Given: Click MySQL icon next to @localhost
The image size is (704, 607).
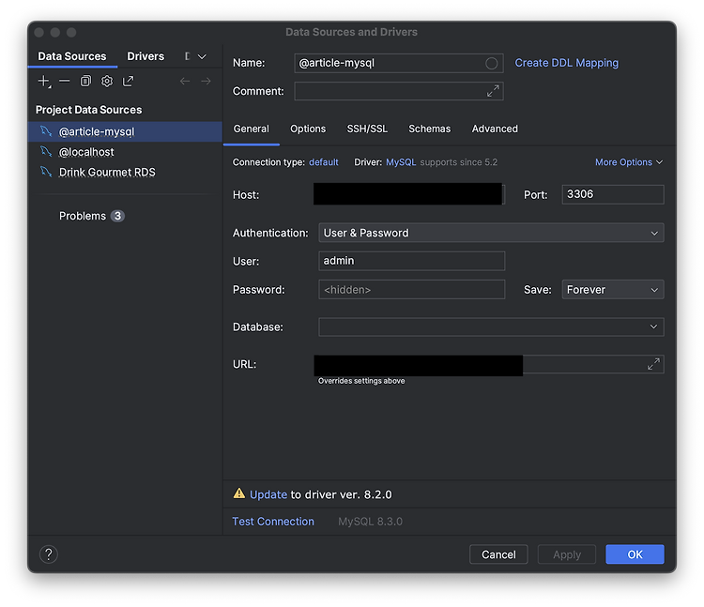Looking at the screenshot, I should tap(46, 152).
